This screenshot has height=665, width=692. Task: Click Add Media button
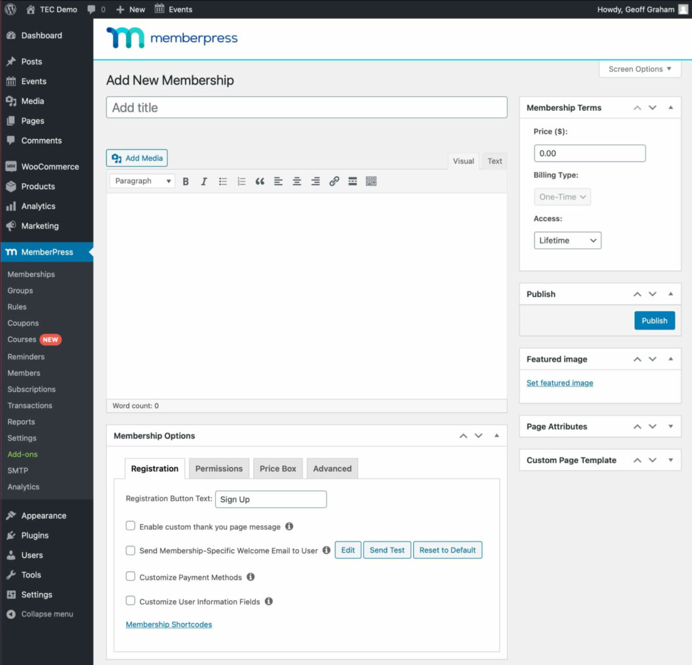(137, 158)
